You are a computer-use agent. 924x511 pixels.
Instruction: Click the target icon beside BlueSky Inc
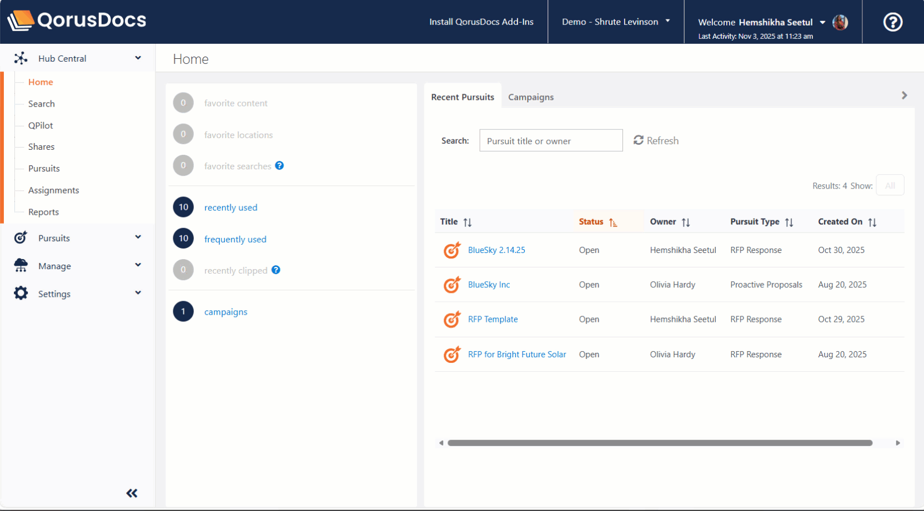[452, 285]
